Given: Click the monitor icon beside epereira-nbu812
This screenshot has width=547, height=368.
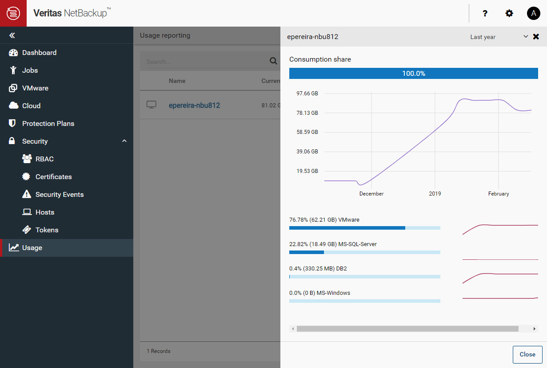Looking at the screenshot, I should tap(152, 105).
